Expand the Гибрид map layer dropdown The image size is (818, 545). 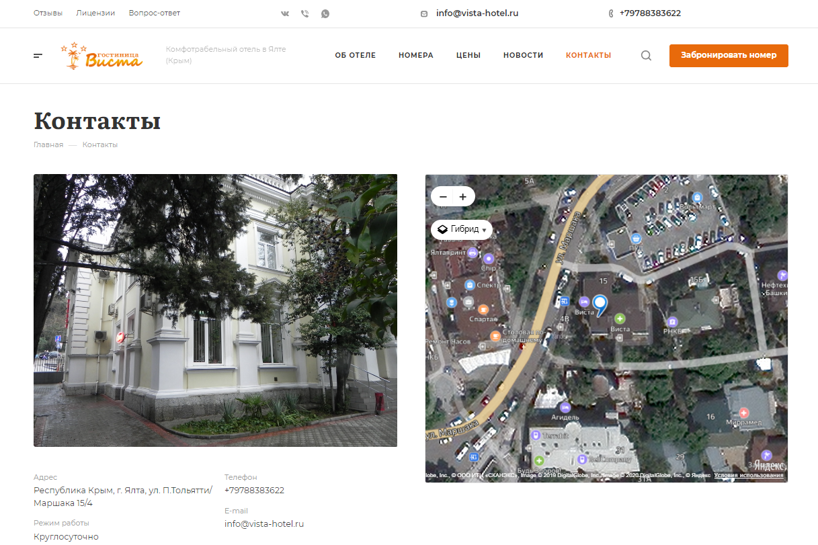462,229
